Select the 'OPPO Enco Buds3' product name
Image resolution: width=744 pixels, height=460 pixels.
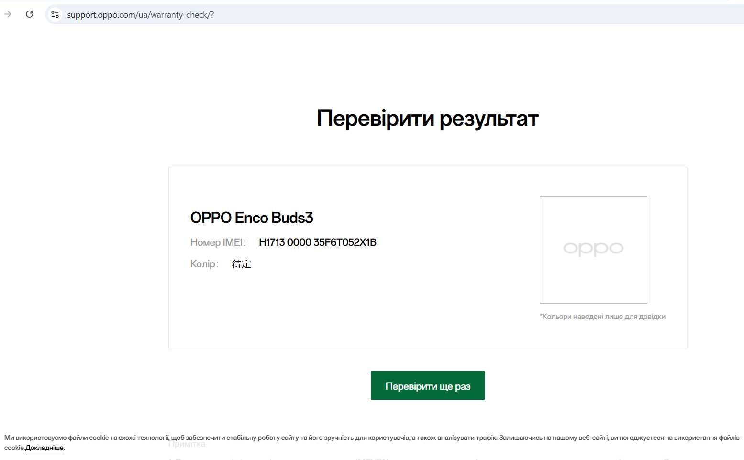[x=252, y=218]
